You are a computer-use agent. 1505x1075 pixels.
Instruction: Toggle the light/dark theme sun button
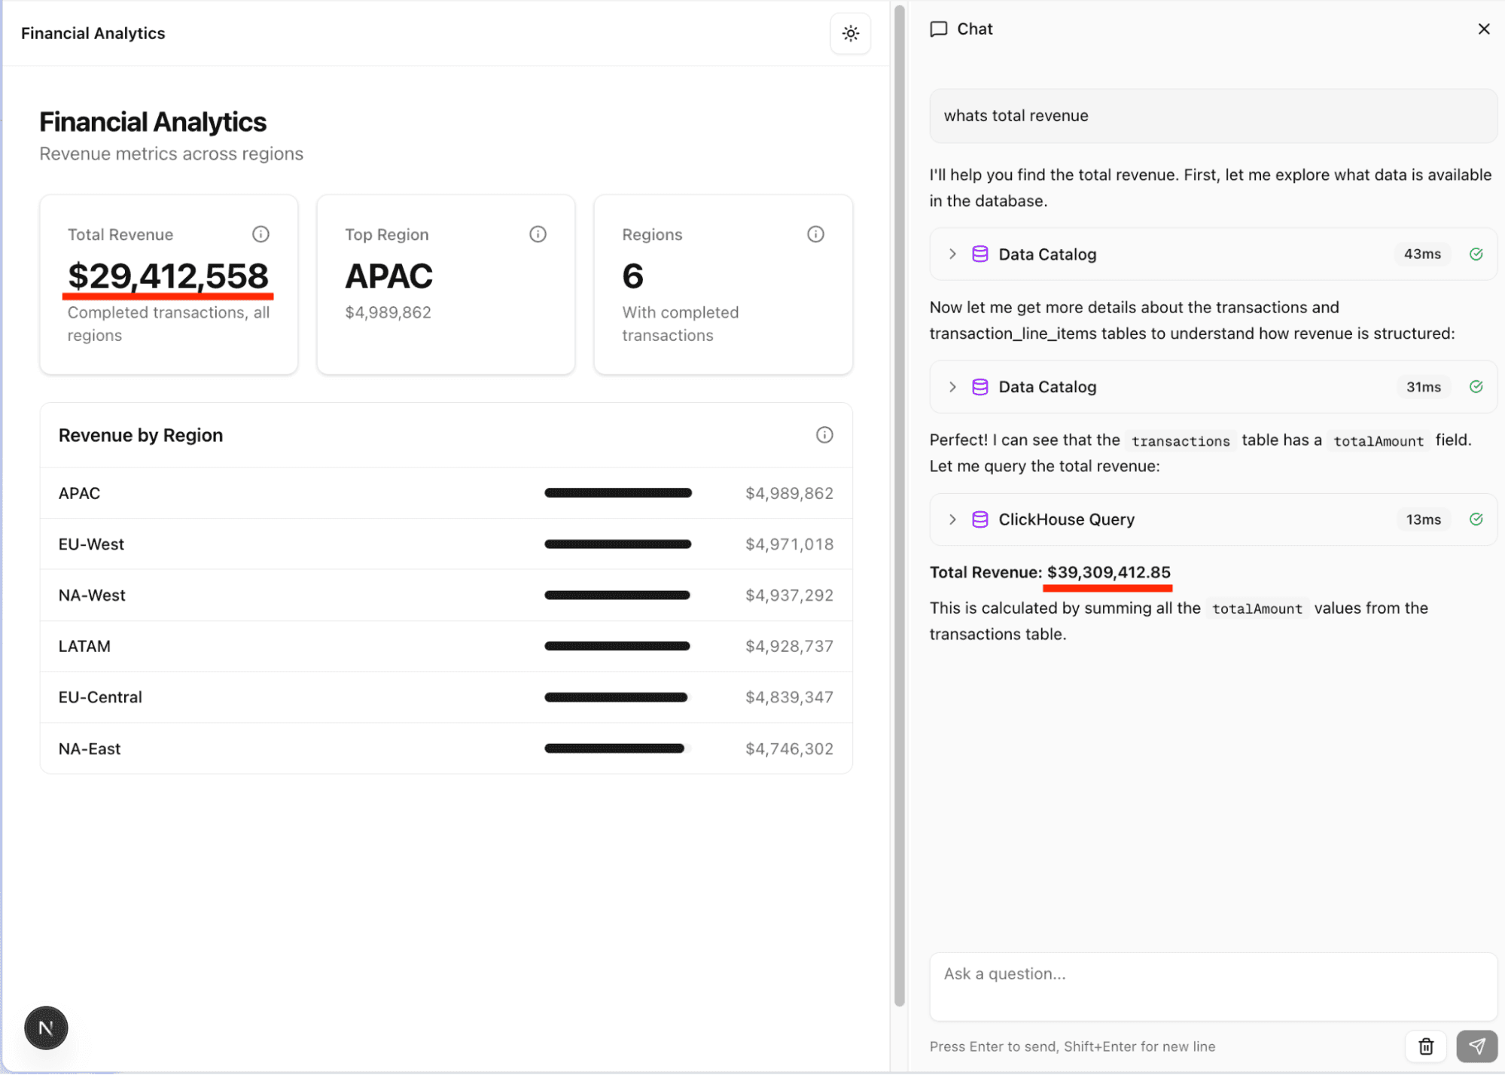coord(850,33)
